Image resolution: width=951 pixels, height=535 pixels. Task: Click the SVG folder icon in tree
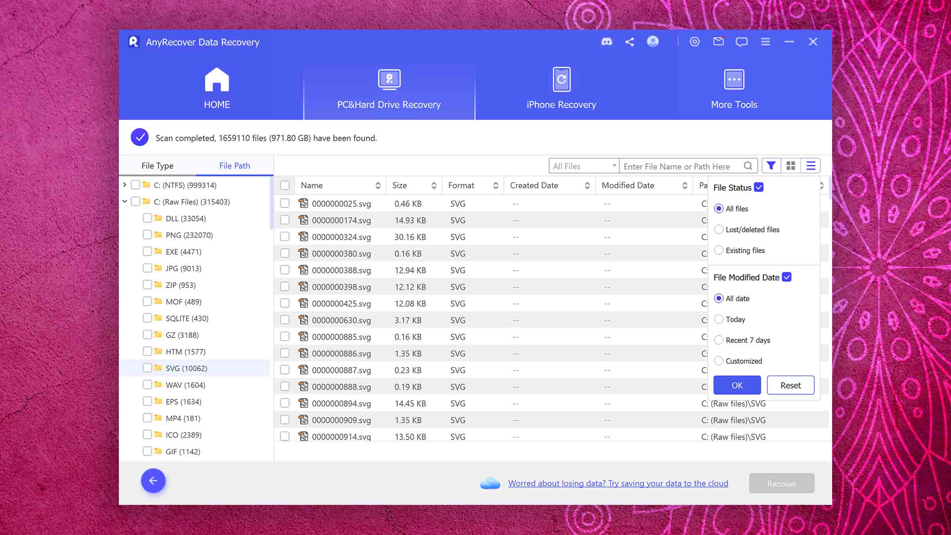click(158, 368)
